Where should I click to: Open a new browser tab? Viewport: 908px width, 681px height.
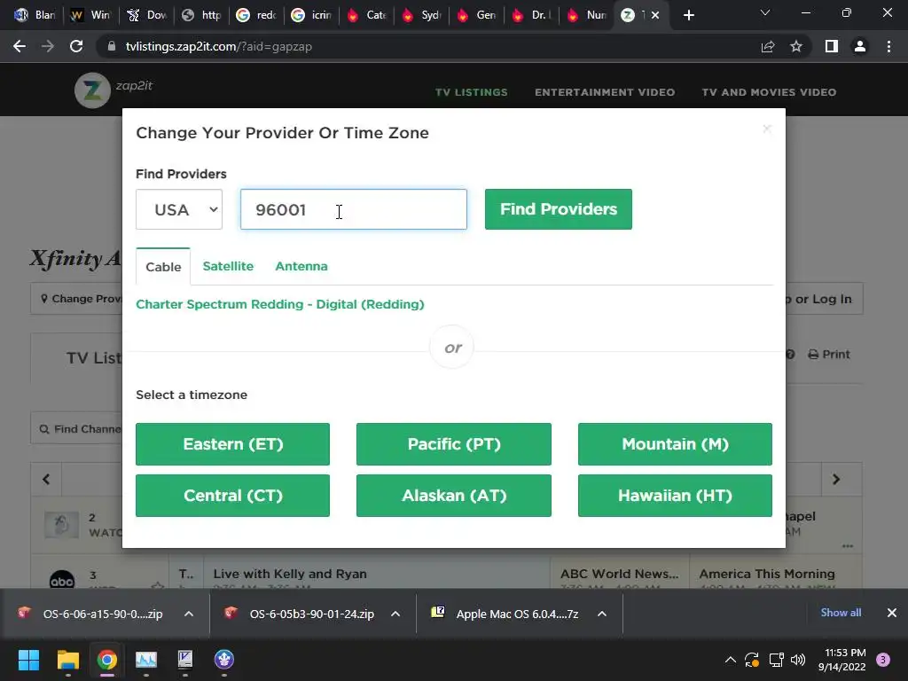(x=688, y=15)
